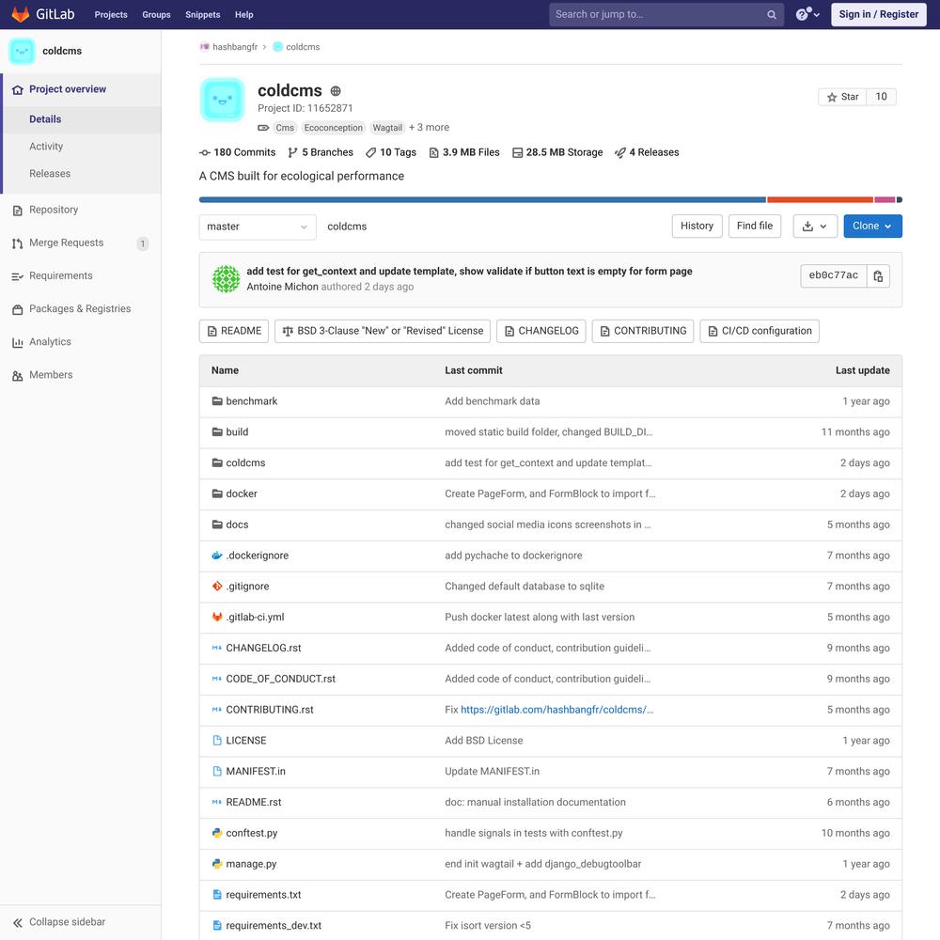Click Antoine Michon's avatar identicon
Screen dimensions: 940x940
click(226, 279)
